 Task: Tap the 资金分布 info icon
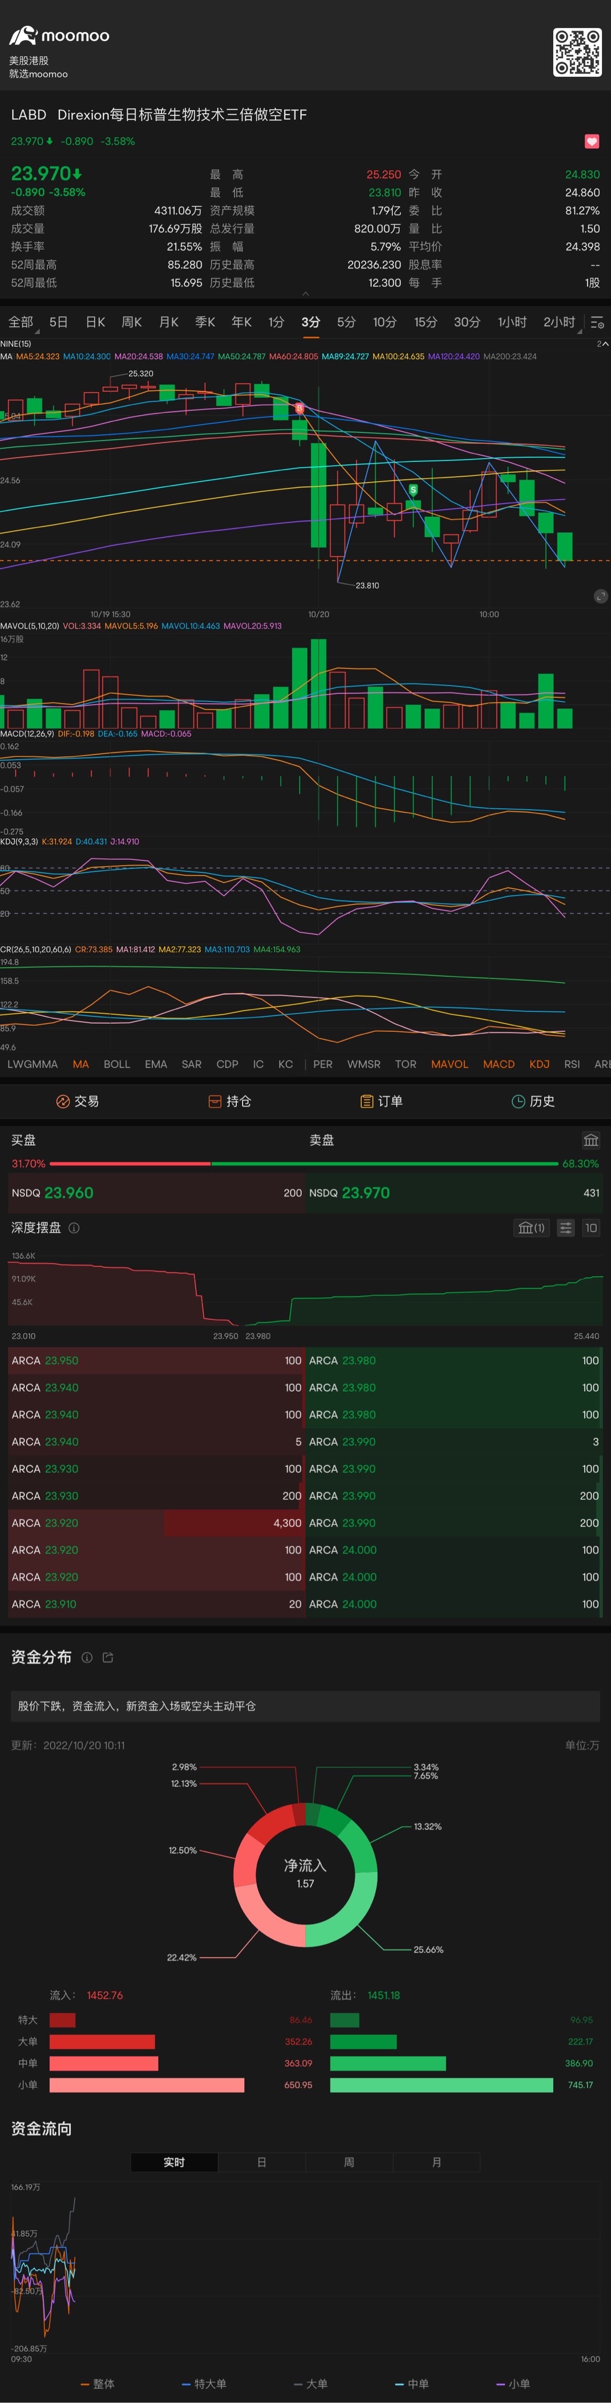(86, 1658)
